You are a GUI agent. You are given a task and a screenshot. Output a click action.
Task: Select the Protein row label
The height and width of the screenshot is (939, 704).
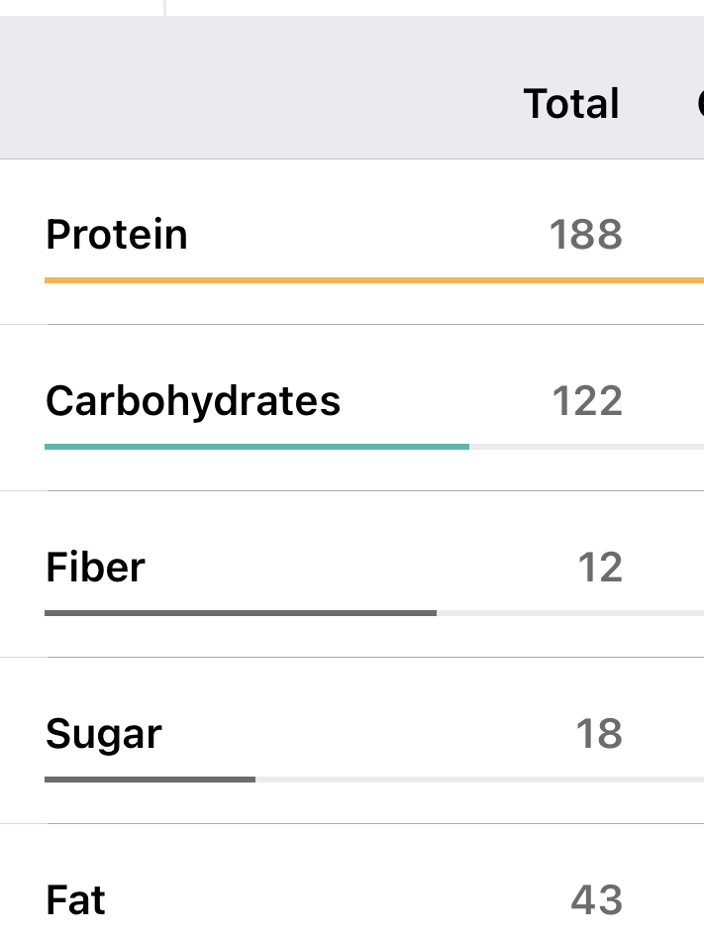117,235
